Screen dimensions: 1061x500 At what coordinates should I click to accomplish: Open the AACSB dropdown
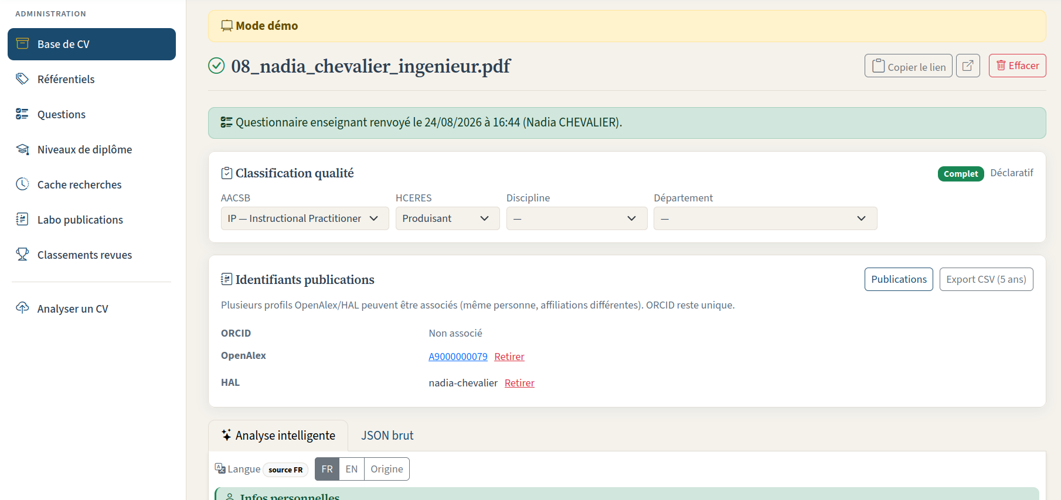[305, 218]
